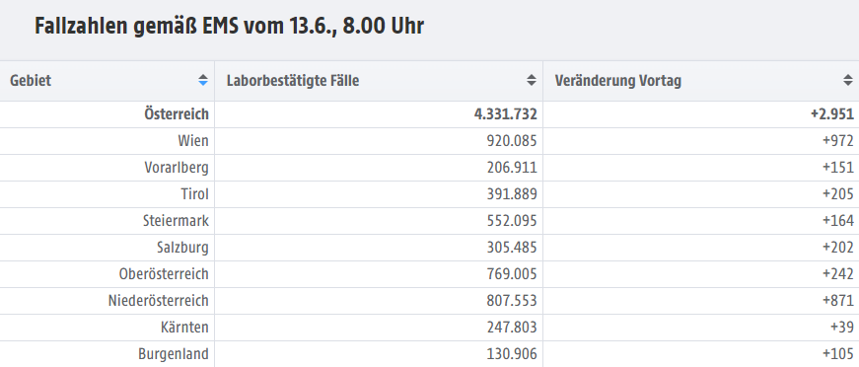Select the Veränderung Vortag header text
The height and width of the screenshot is (367, 859).
(x=618, y=81)
